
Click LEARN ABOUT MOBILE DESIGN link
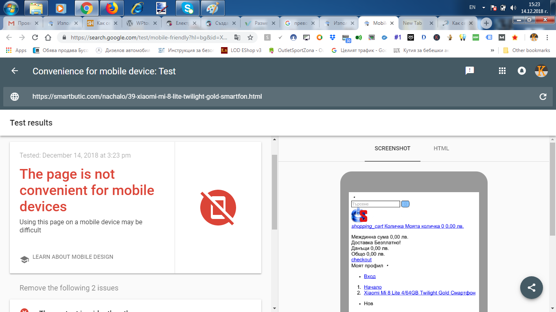click(73, 257)
